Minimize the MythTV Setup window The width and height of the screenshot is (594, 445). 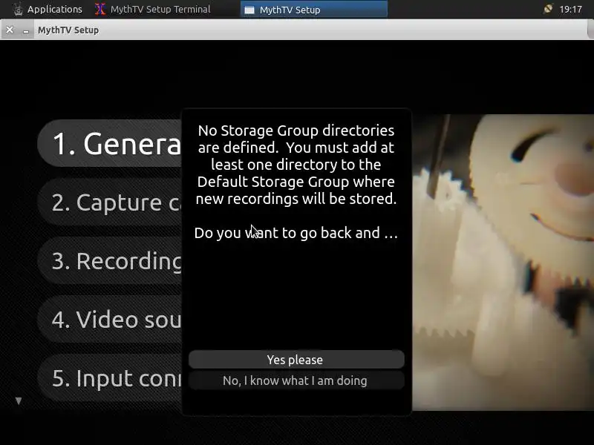(26, 30)
